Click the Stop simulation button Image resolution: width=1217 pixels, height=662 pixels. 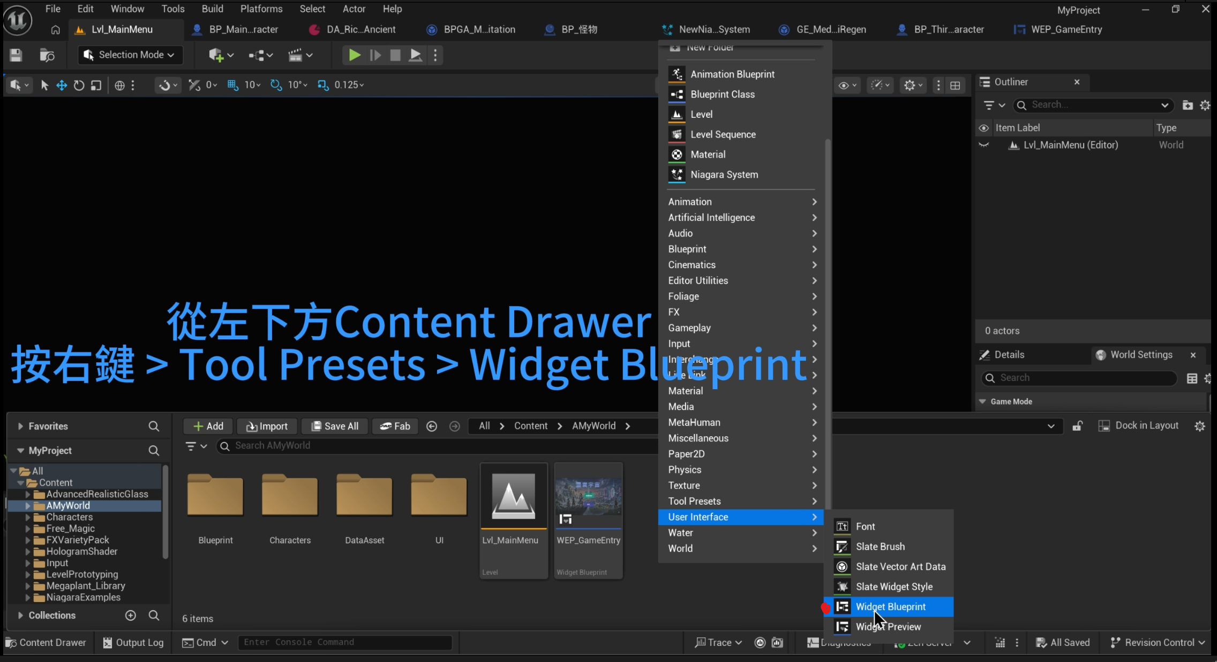[395, 55]
